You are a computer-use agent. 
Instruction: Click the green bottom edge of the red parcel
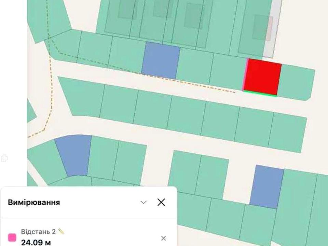coord(260,94)
